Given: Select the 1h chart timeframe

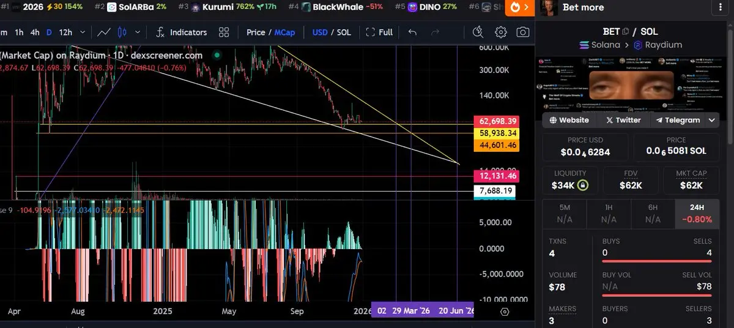Looking at the screenshot, I should [x=20, y=32].
